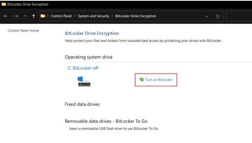Screen dimensions: 252x143
Task: Expand chevron before Control Panel breadcrumb
Action: coord(48,16)
